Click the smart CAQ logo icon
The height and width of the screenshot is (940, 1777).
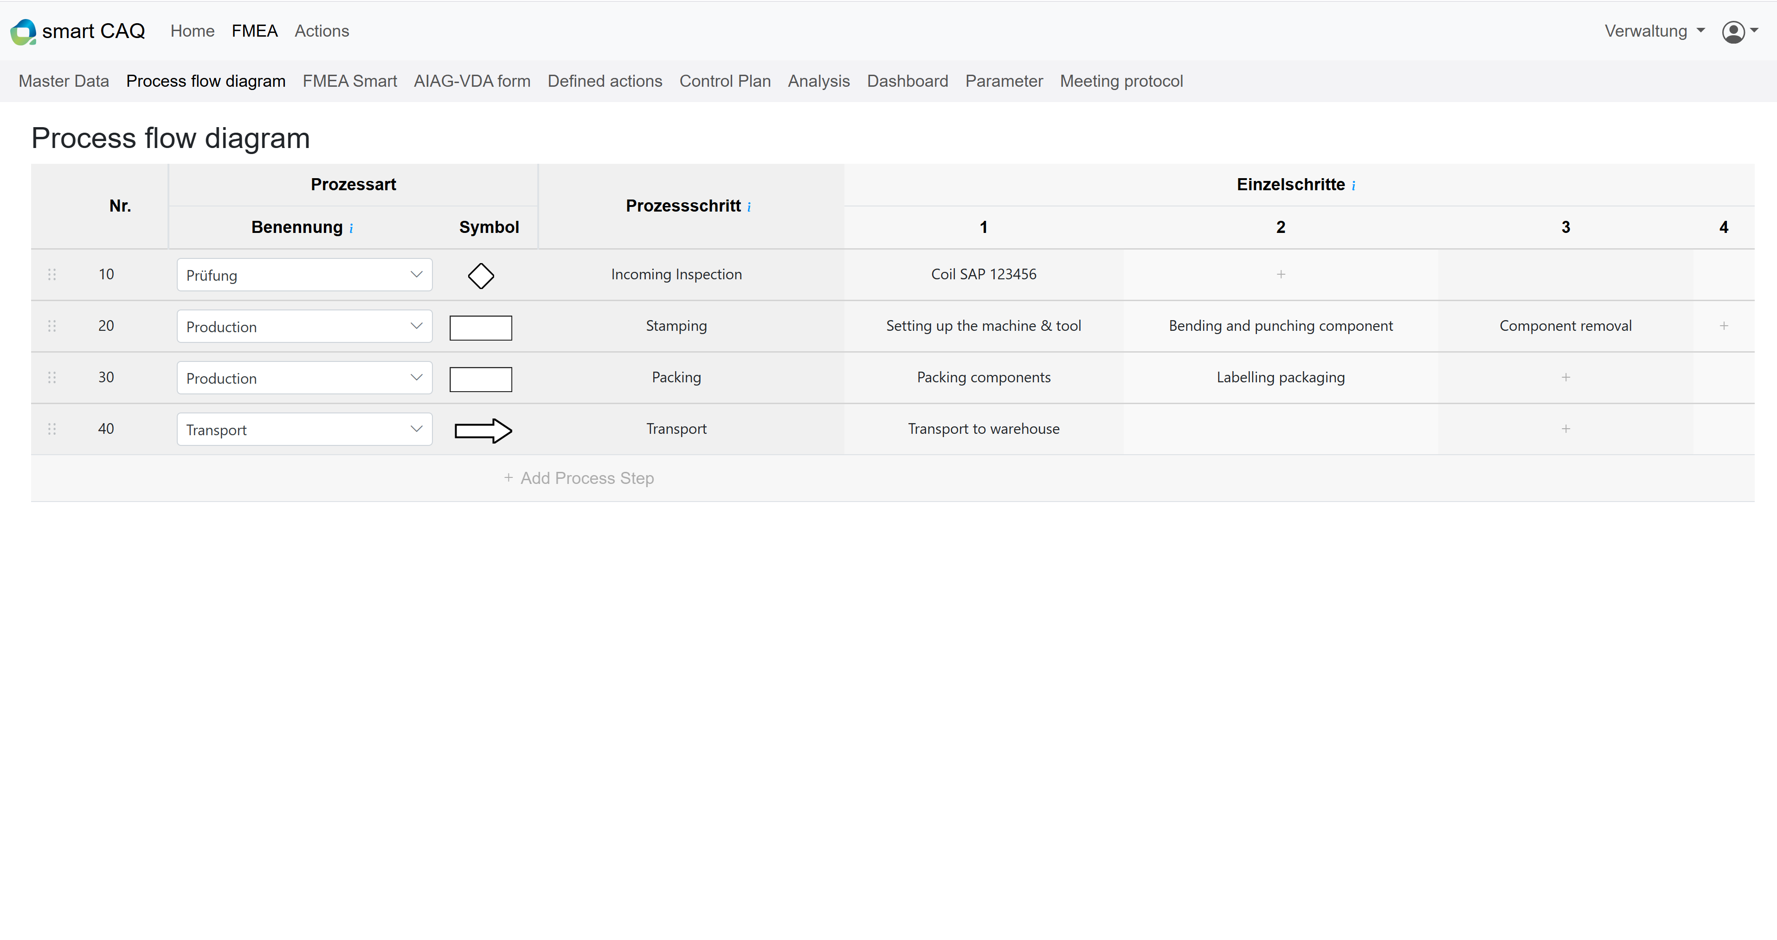24,32
